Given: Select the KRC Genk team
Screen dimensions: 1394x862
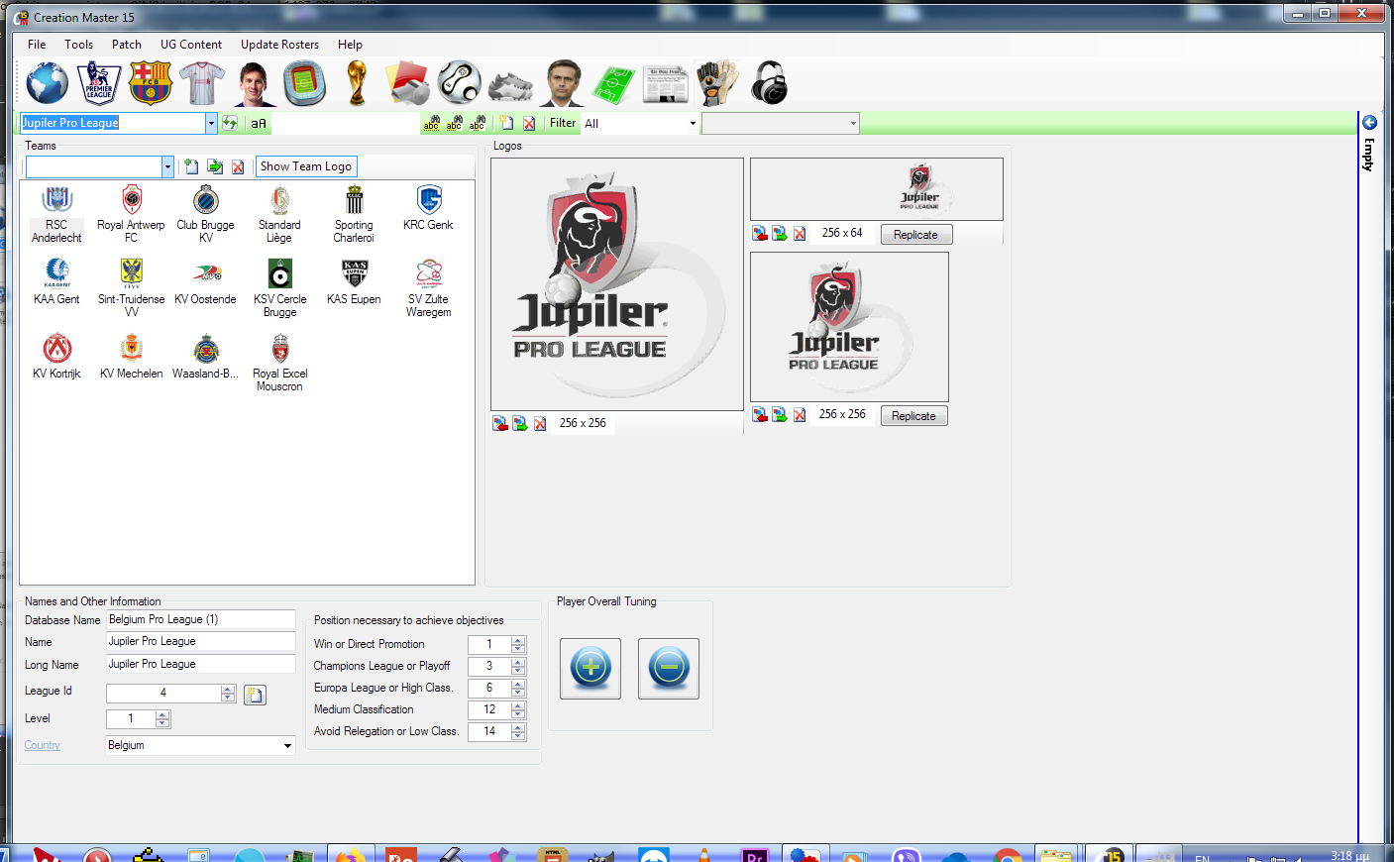Looking at the screenshot, I should [428, 209].
